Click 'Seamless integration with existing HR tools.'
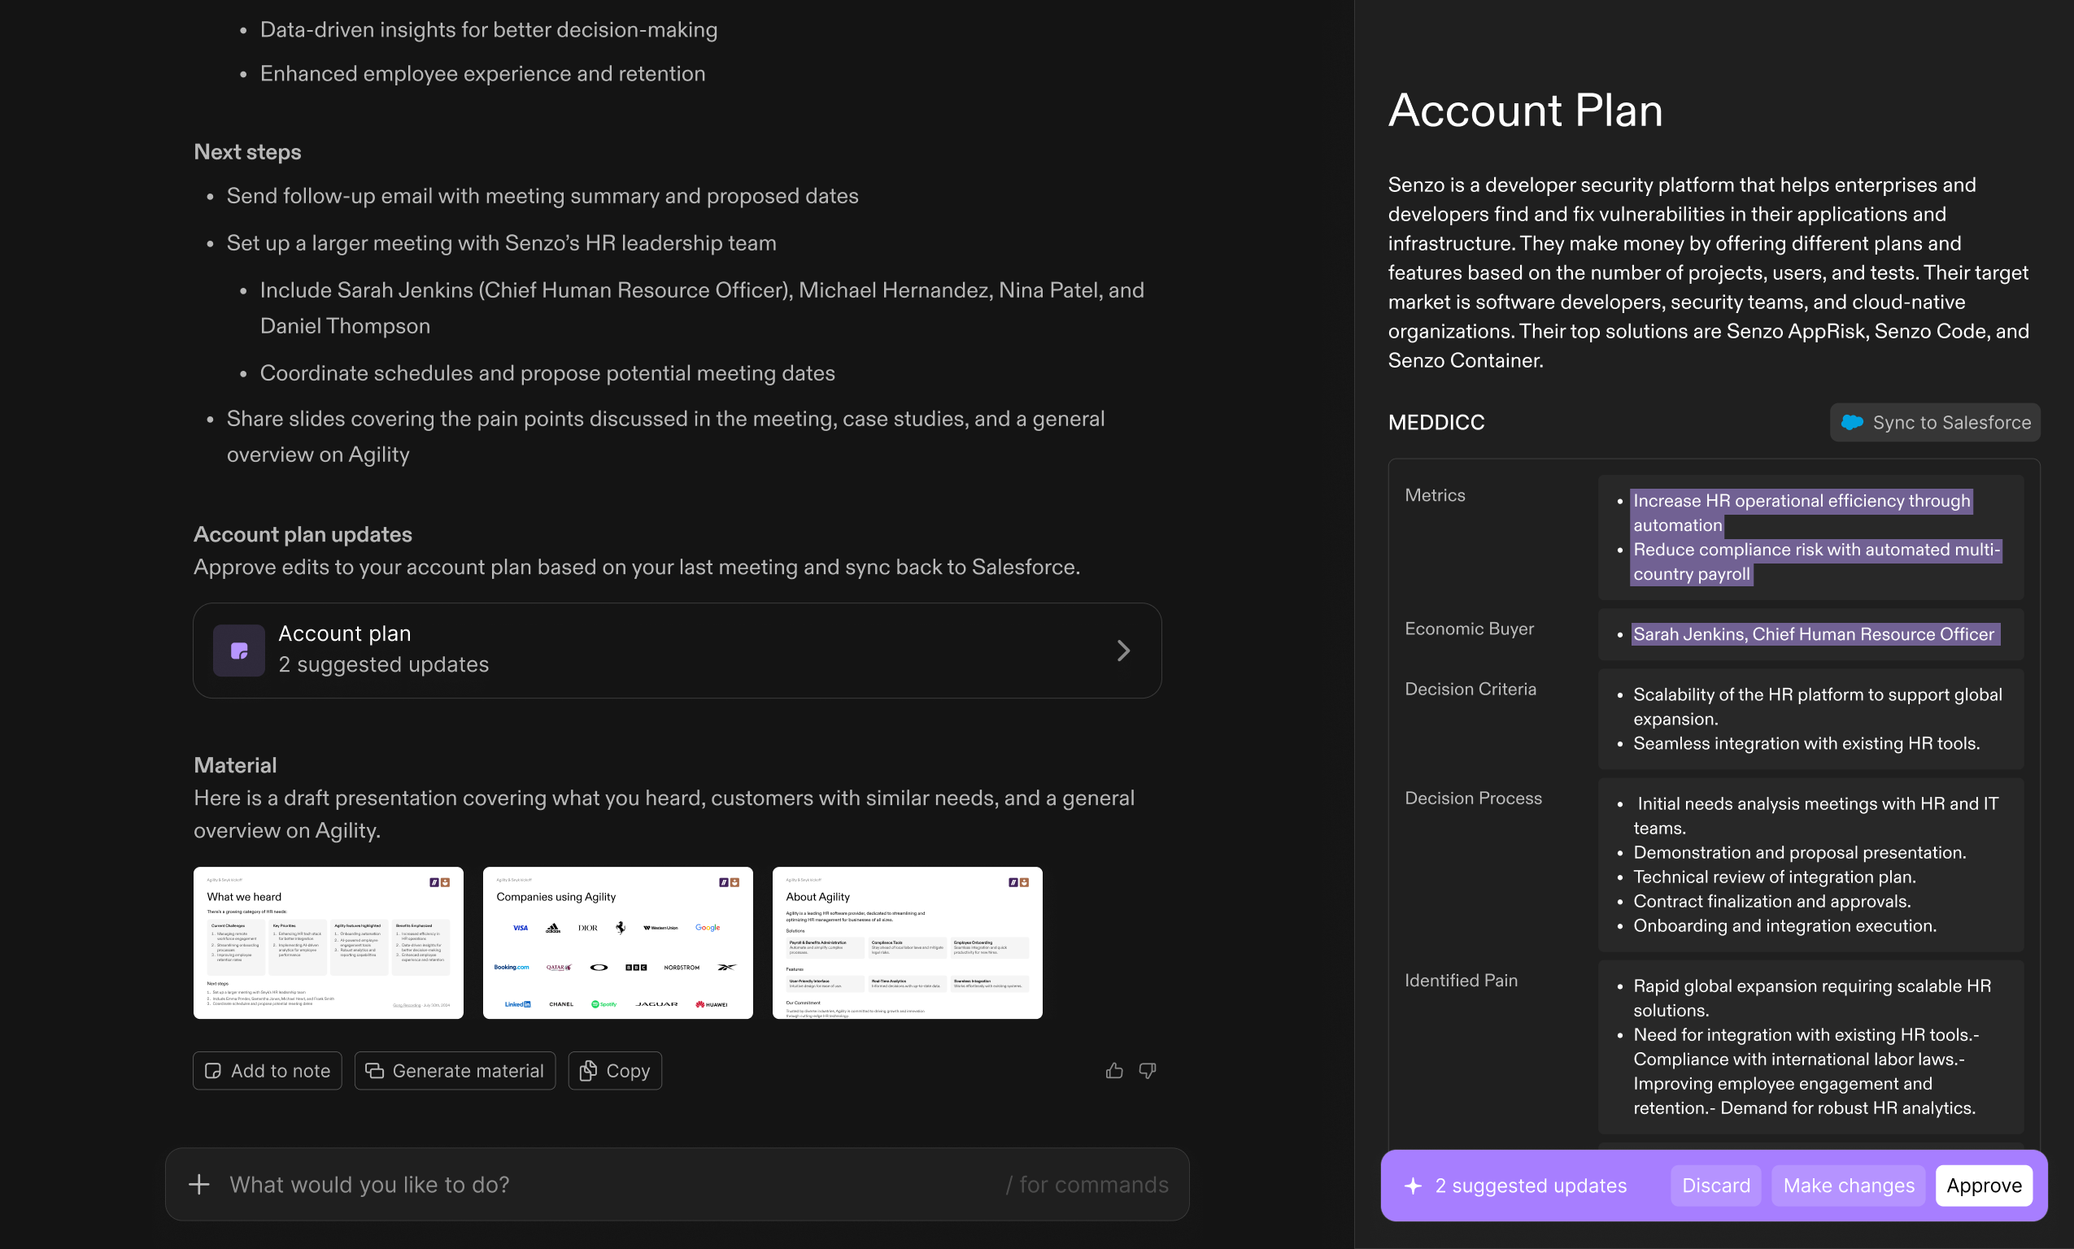2074x1249 pixels. (1806, 743)
